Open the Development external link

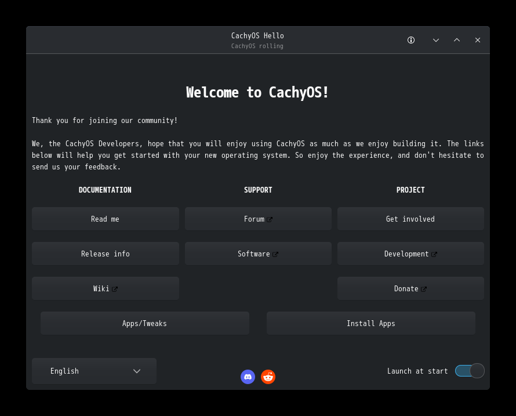click(410, 254)
